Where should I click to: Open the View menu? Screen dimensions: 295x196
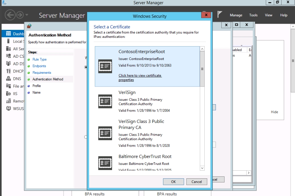(268, 15)
